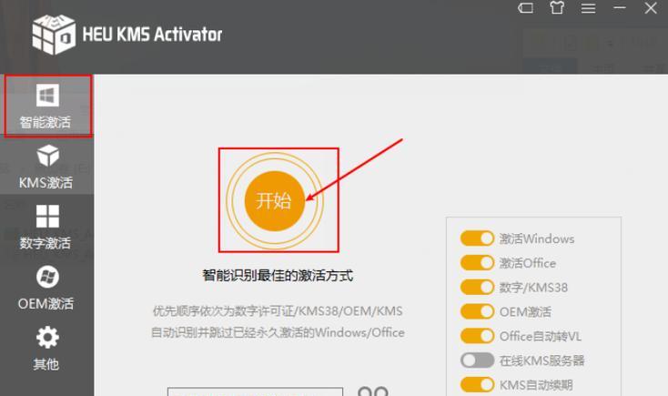
Task: Select the KMS激活 cube icon
Action: pos(47,155)
